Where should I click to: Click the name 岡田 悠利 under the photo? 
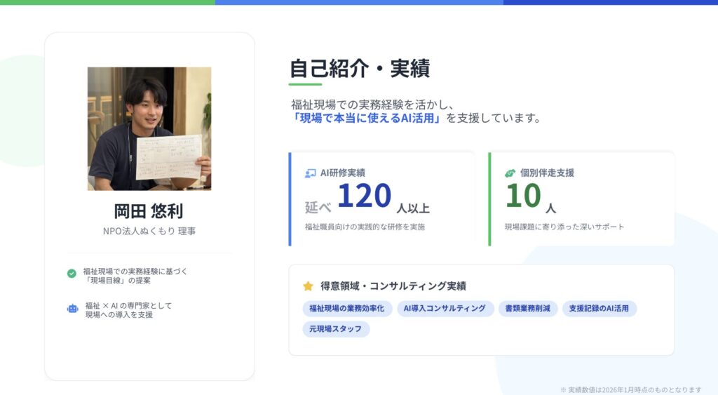149,211
